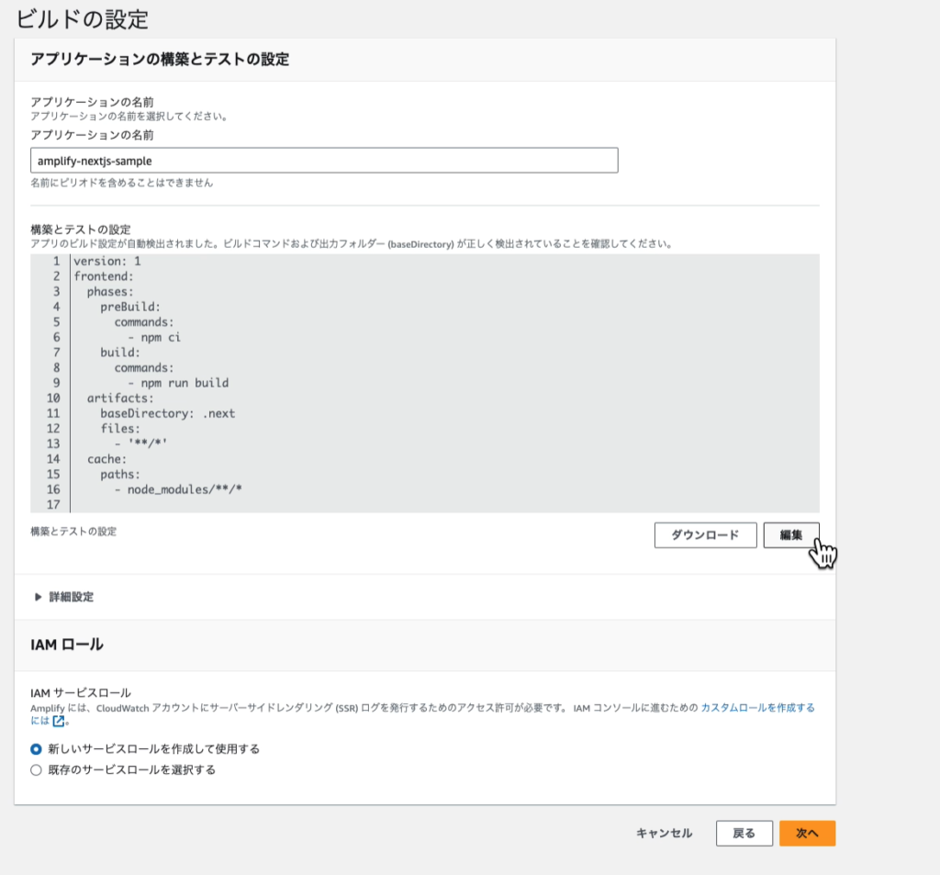This screenshot has height=875, width=940.
Task: Click the 編集 button
Action: [x=790, y=535]
